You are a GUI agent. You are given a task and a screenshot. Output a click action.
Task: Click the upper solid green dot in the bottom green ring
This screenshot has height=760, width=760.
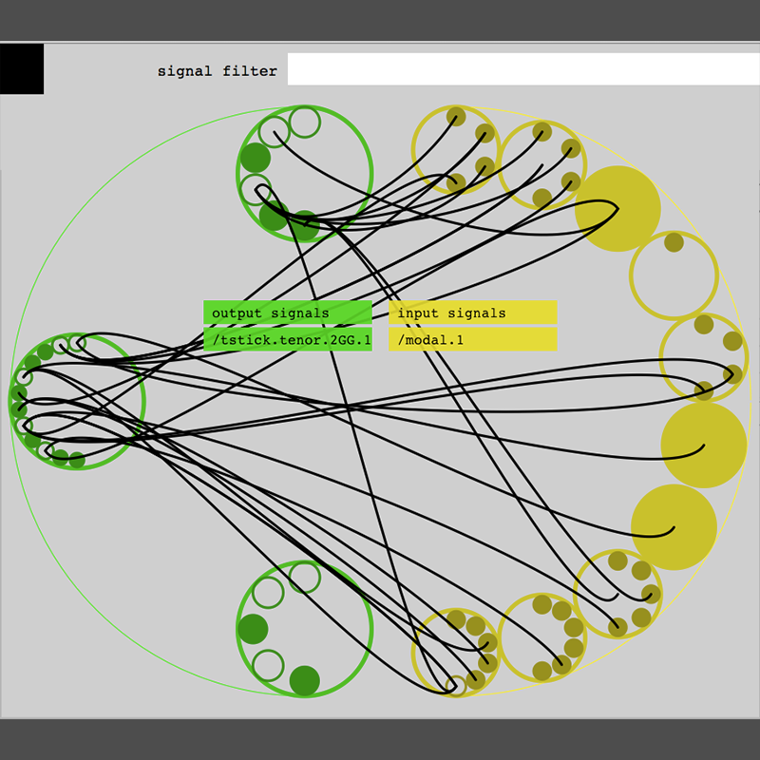[253, 629]
